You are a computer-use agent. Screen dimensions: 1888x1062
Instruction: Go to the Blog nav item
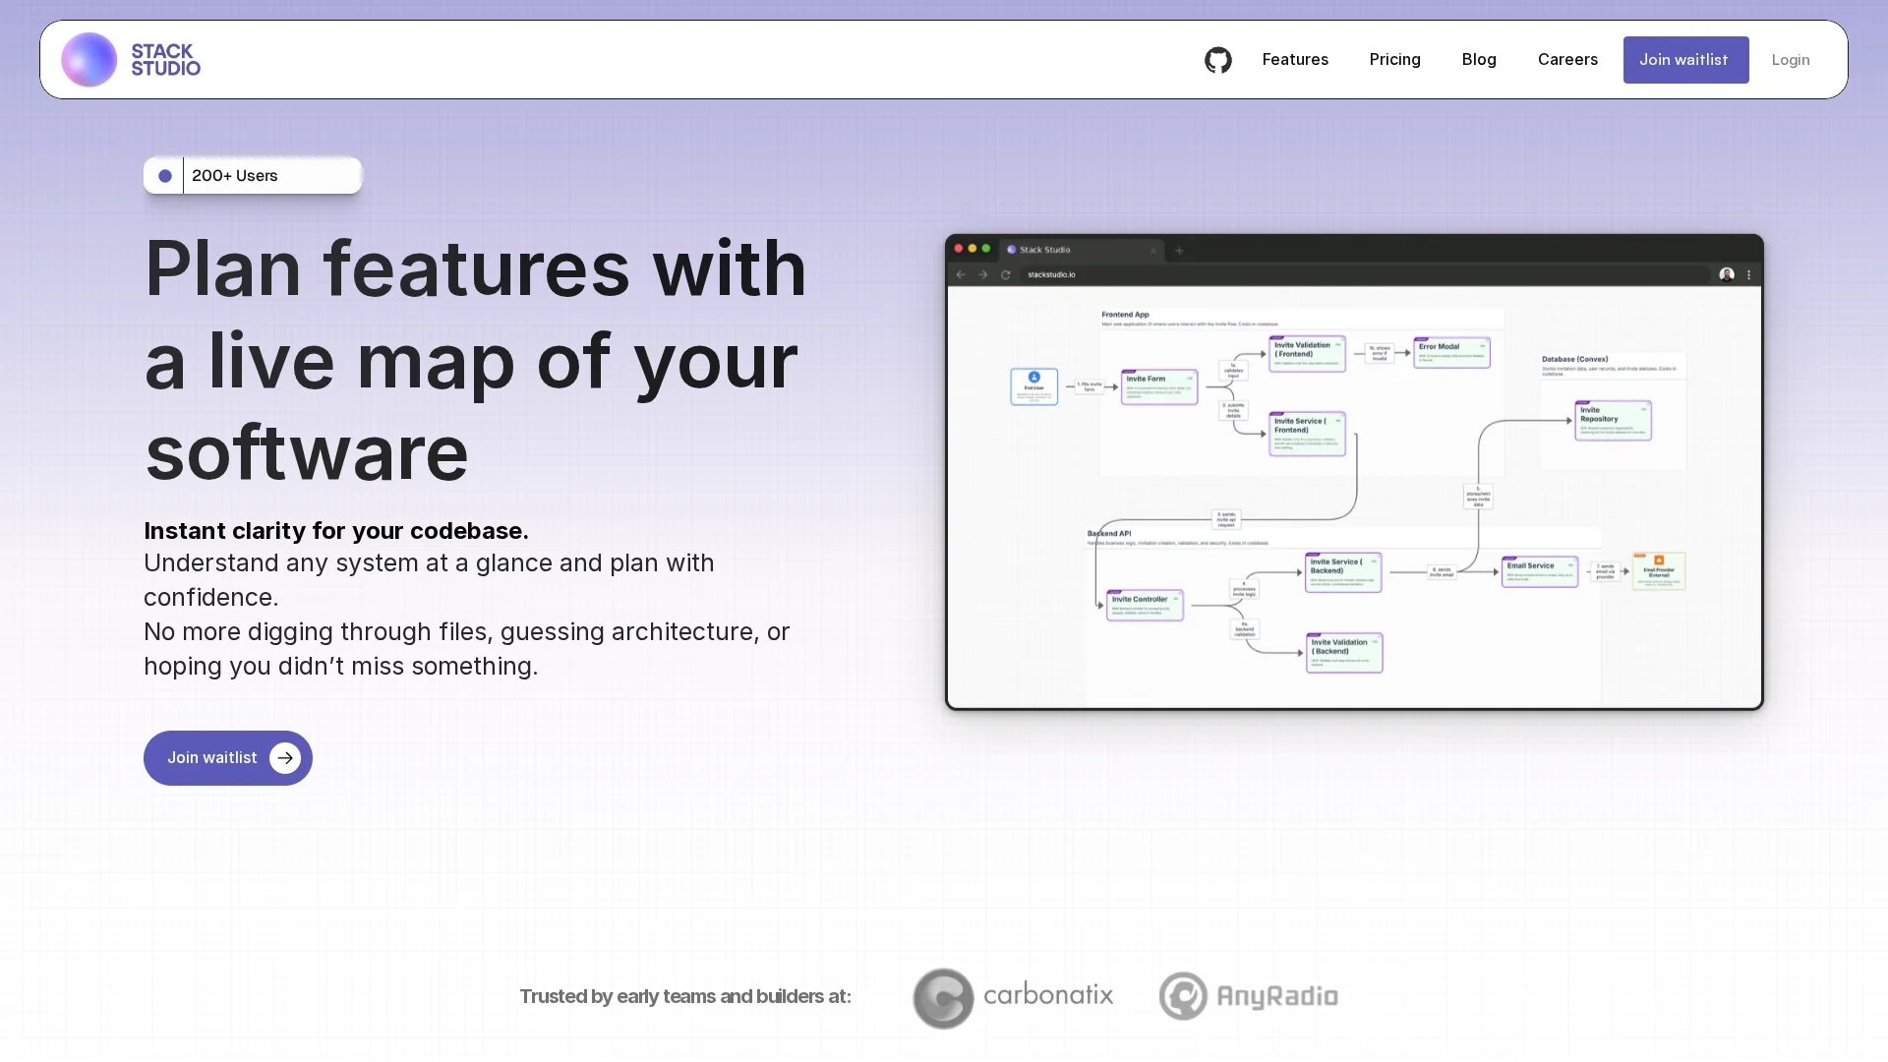coord(1479,60)
